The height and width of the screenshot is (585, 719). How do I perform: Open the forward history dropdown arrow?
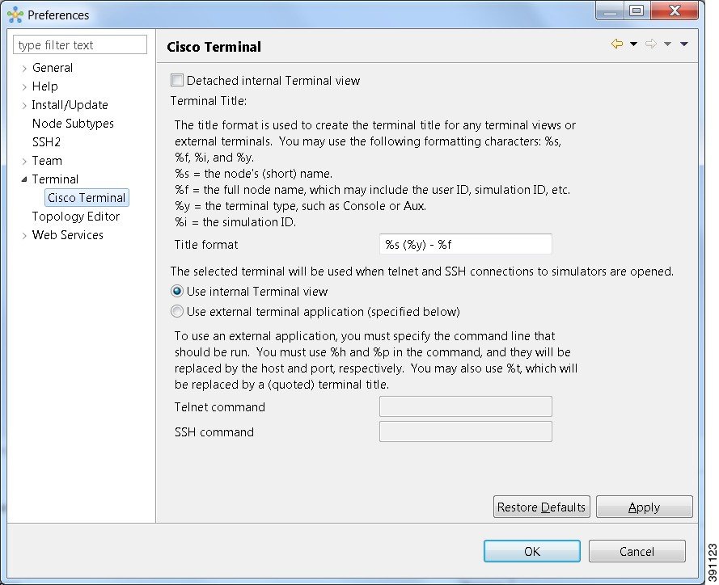tap(666, 44)
